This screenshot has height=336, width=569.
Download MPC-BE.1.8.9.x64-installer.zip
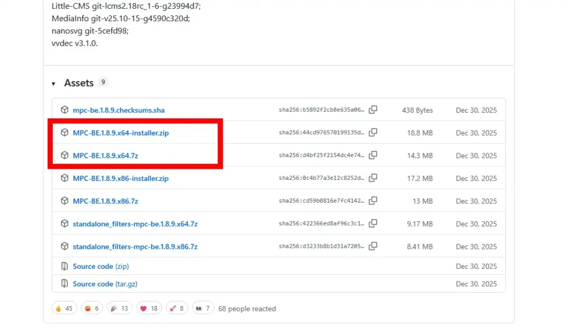coord(121,133)
